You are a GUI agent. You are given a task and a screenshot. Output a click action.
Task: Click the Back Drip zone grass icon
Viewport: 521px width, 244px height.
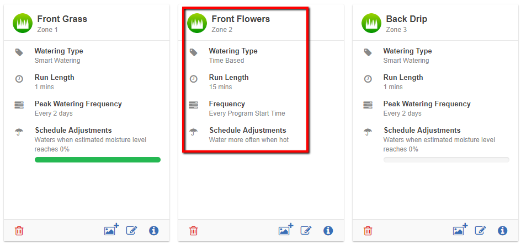(371, 23)
